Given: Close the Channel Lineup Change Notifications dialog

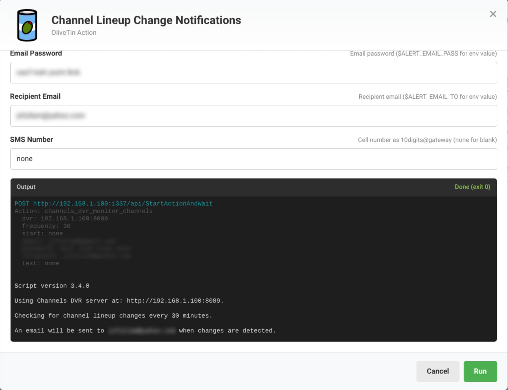Looking at the screenshot, I should 493,14.
